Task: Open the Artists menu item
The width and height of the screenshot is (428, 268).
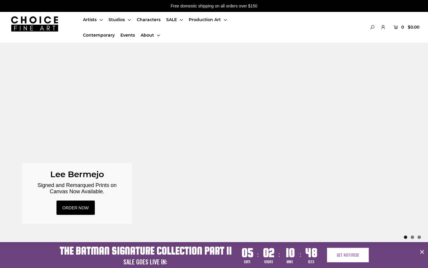Action: point(90,20)
